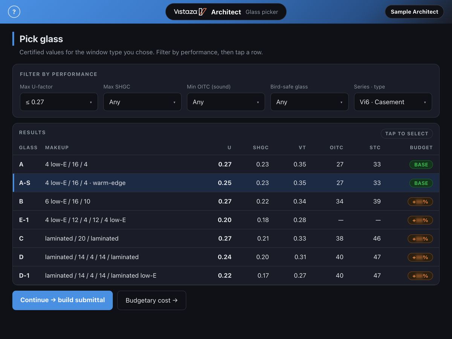The height and width of the screenshot is (339, 452).
Task: Choose glass E-1 triple low-E makeup
Action: [86, 220]
